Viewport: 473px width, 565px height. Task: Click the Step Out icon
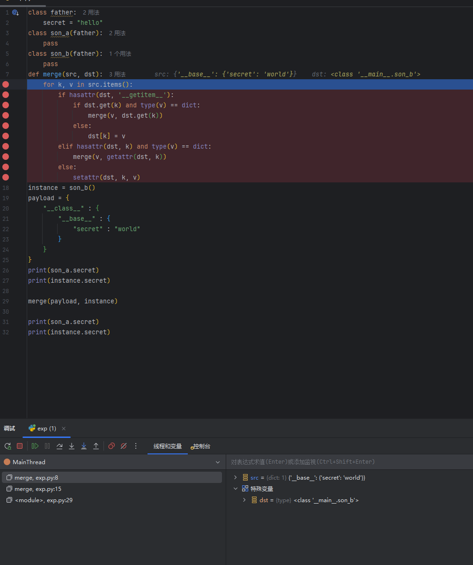pyautogui.click(x=96, y=446)
